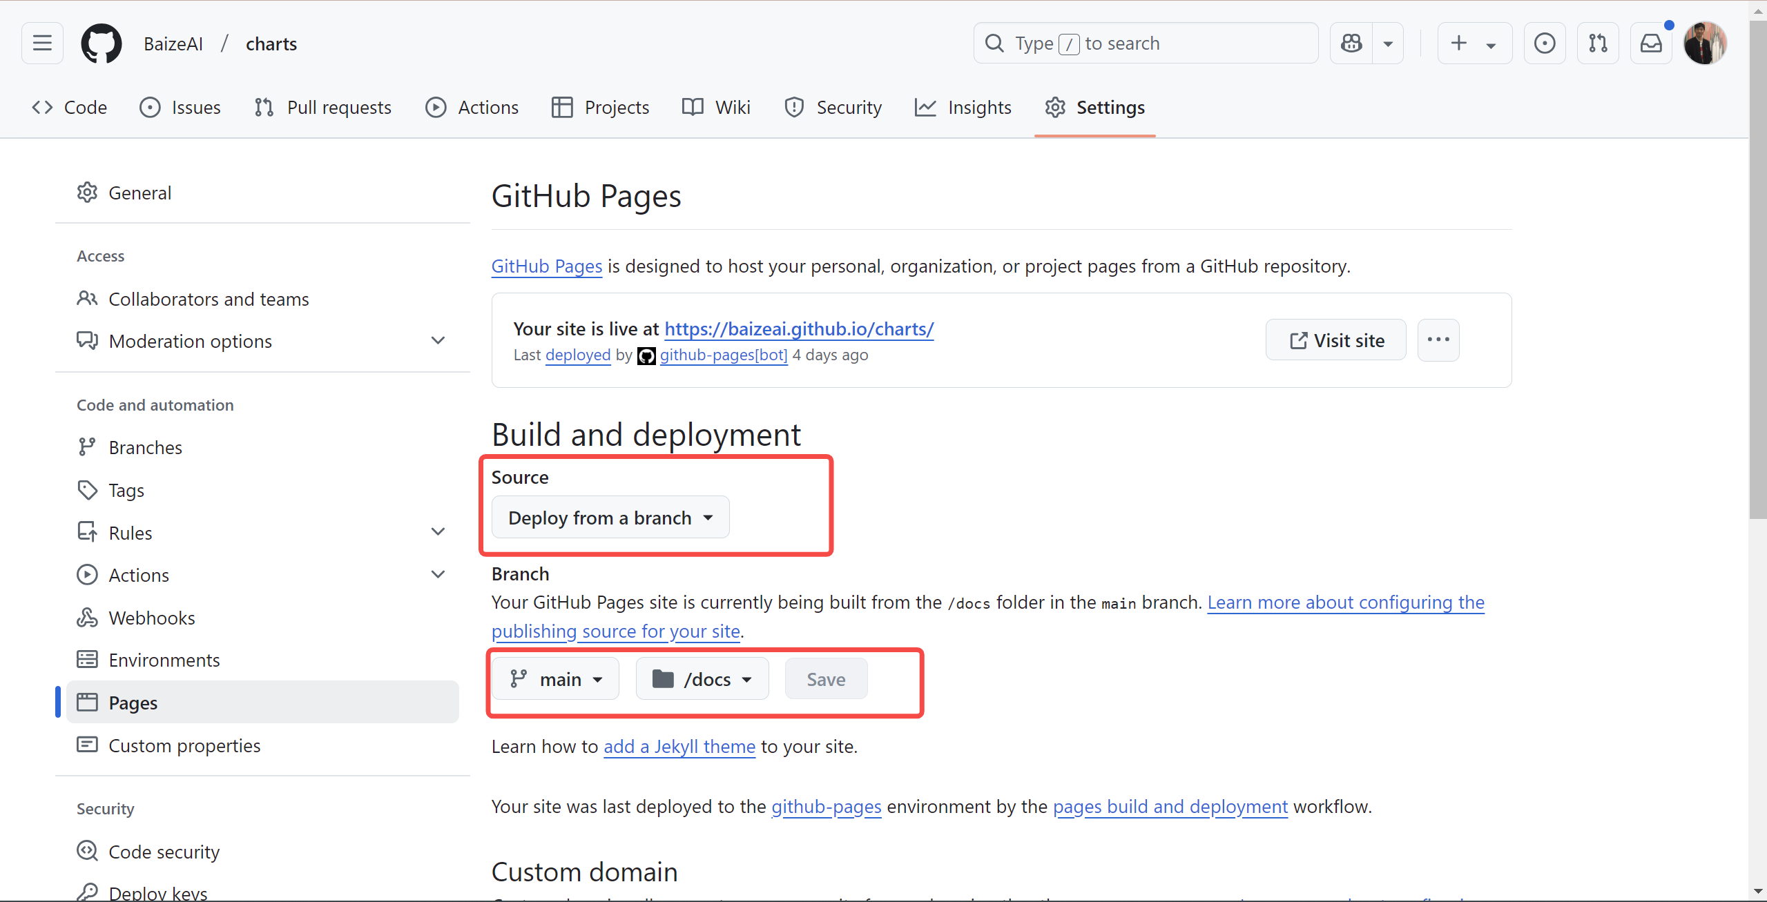Click the Environments server icon
The height and width of the screenshot is (902, 1767).
[87, 660]
